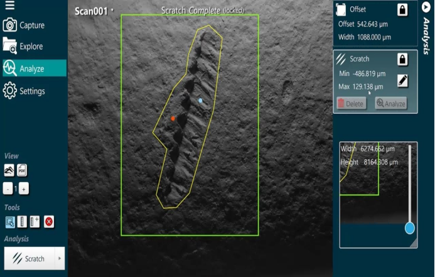
Task: Select the Analyze section
Action: click(35, 68)
